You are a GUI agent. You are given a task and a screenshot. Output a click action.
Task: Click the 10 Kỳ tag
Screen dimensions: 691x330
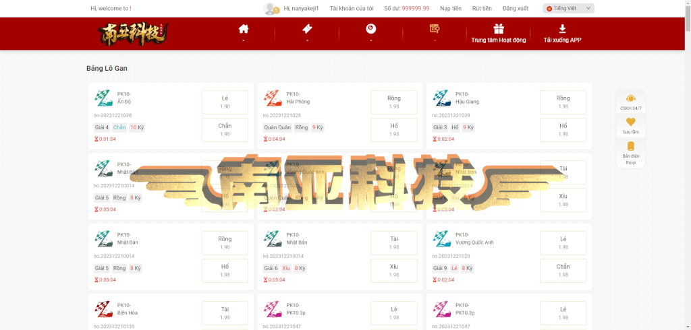coord(137,127)
